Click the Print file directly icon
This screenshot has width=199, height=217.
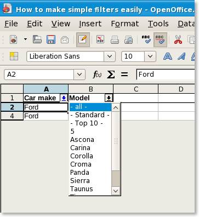115,39
